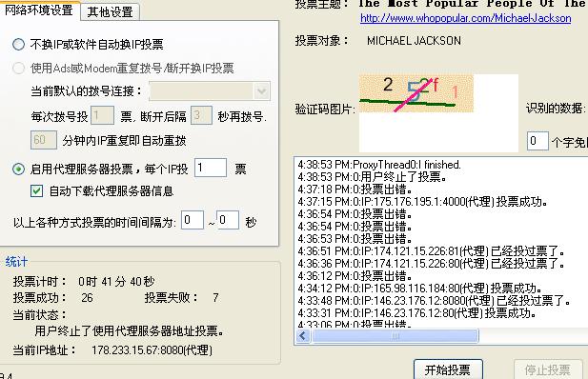Select log line IP:175.176.195.1:4000 投票成功
This screenshot has width=588, height=379.
click(422, 202)
